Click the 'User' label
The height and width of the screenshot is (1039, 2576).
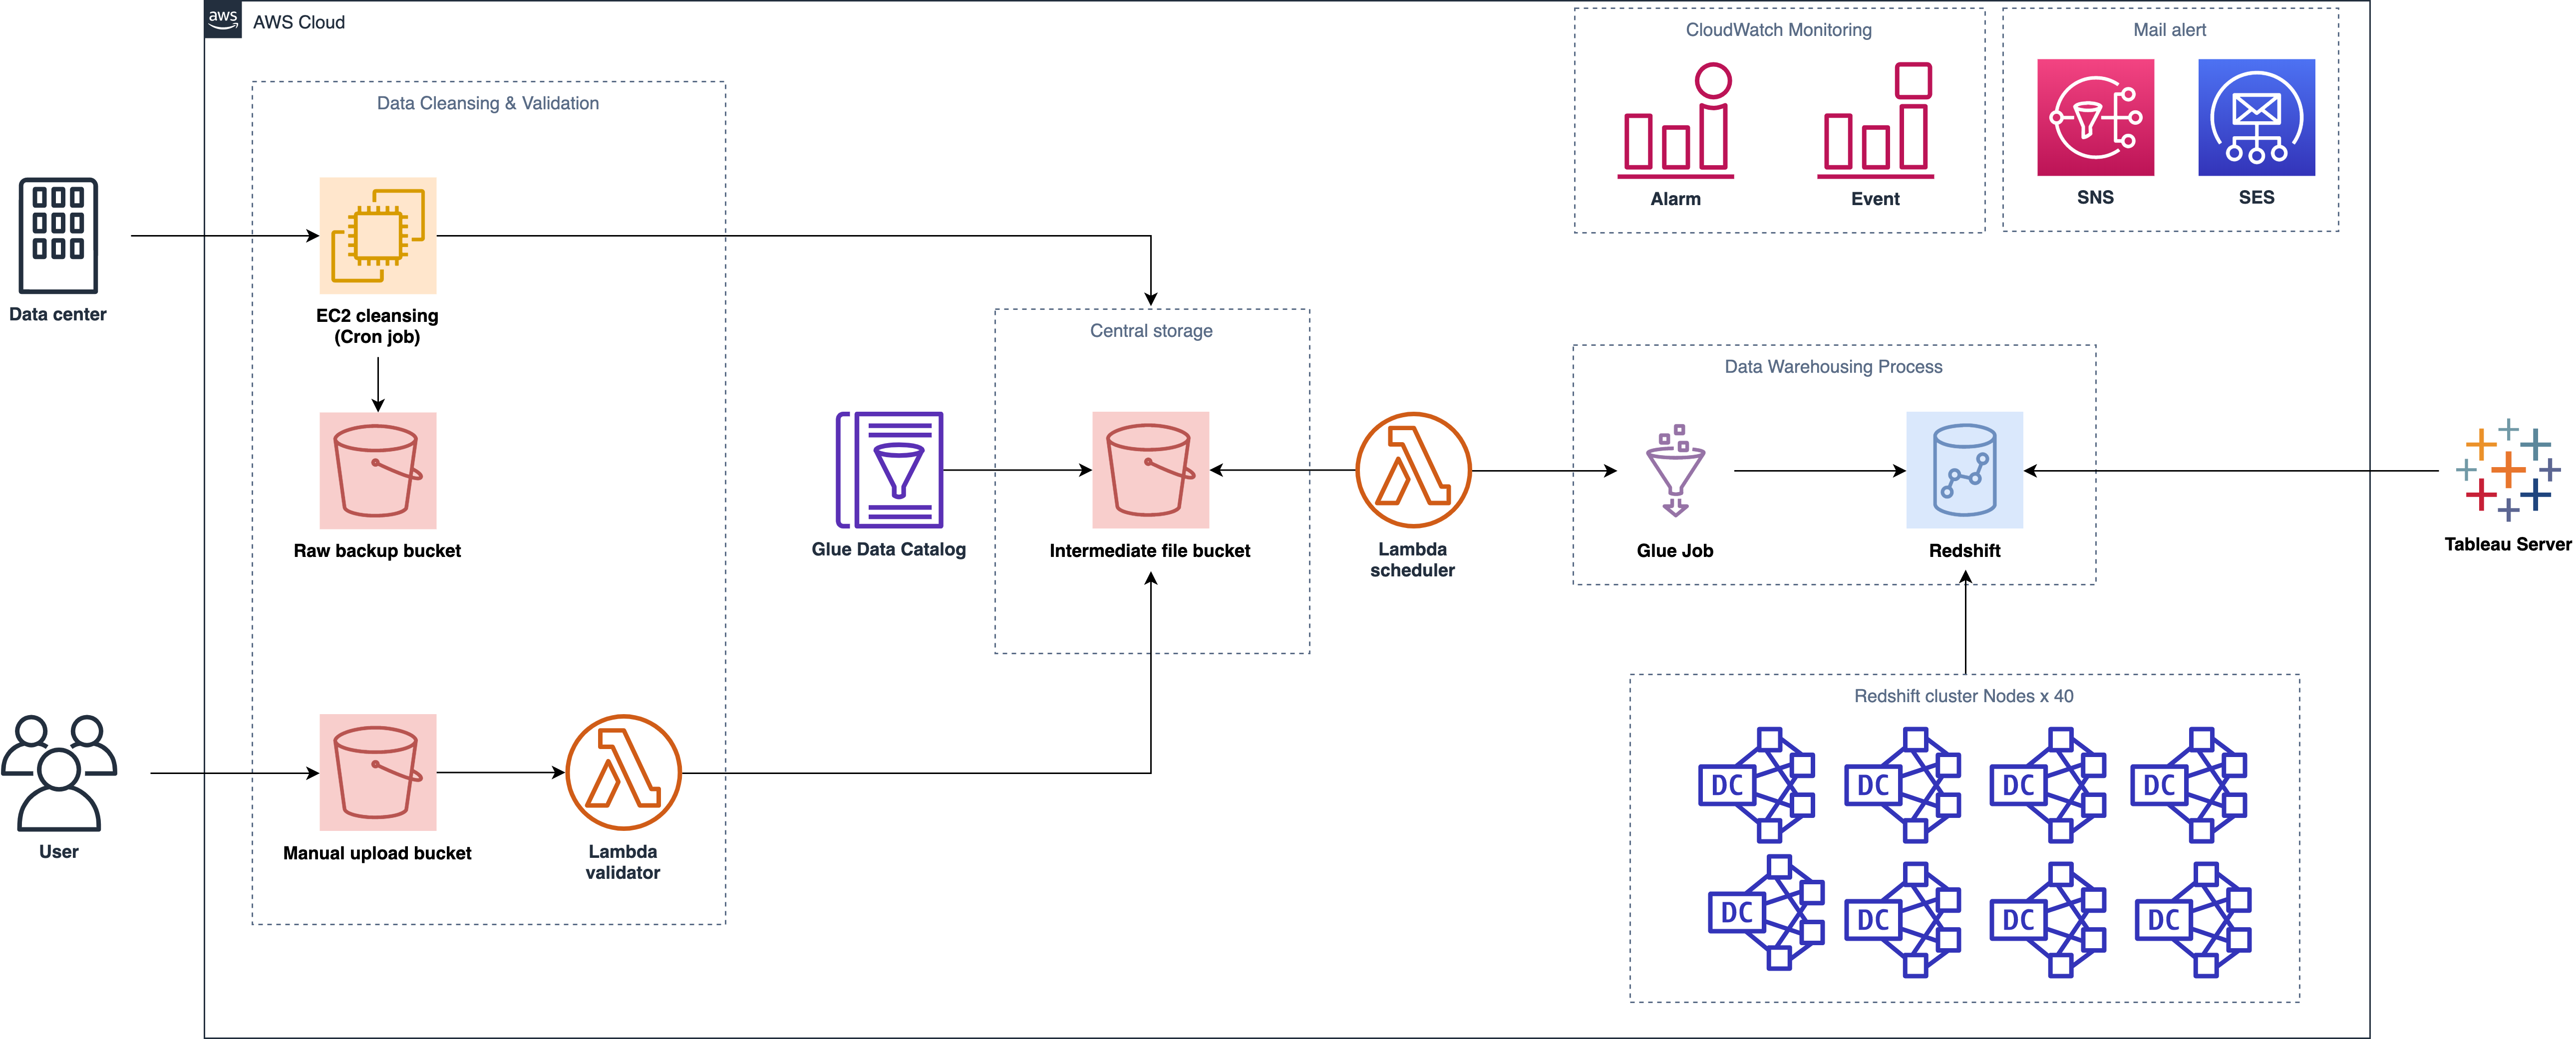59,852
